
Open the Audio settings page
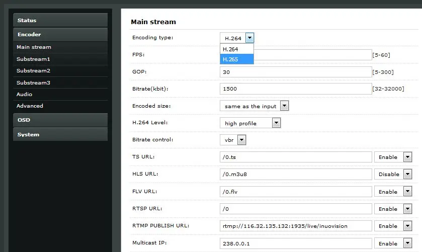(x=60, y=94)
